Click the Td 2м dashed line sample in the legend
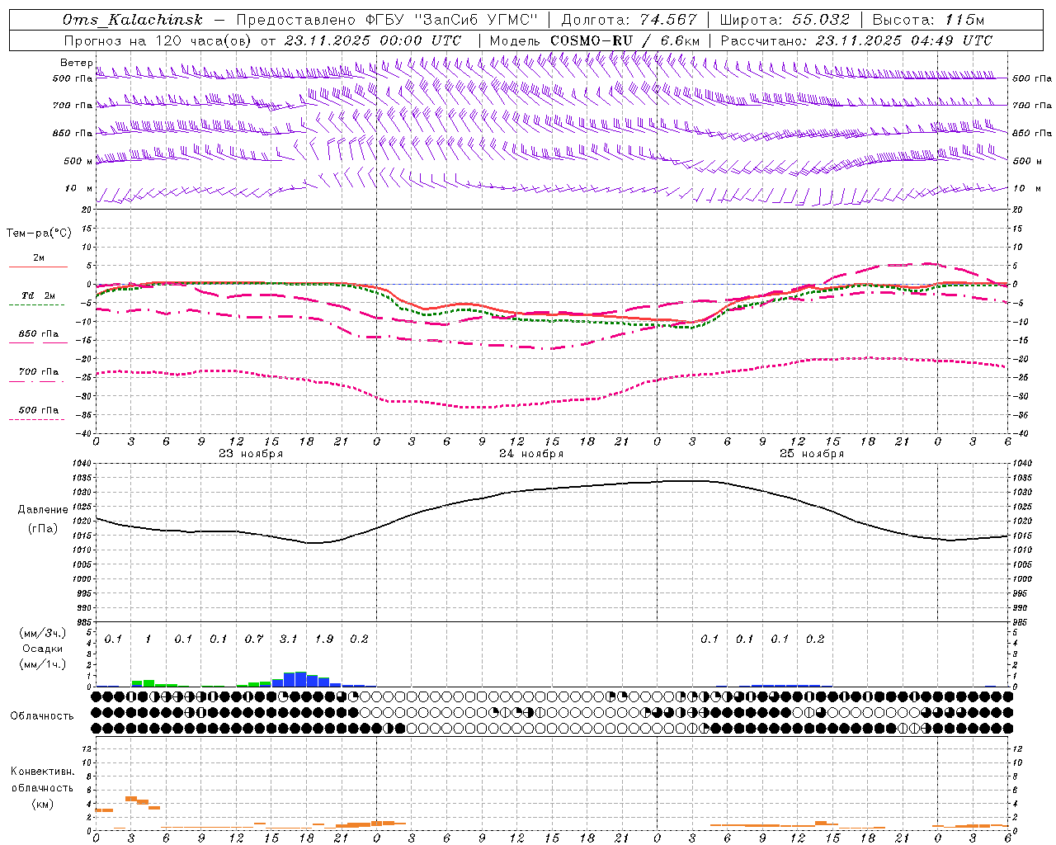The height and width of the screenshot is (845, 1056). point(36,305)
